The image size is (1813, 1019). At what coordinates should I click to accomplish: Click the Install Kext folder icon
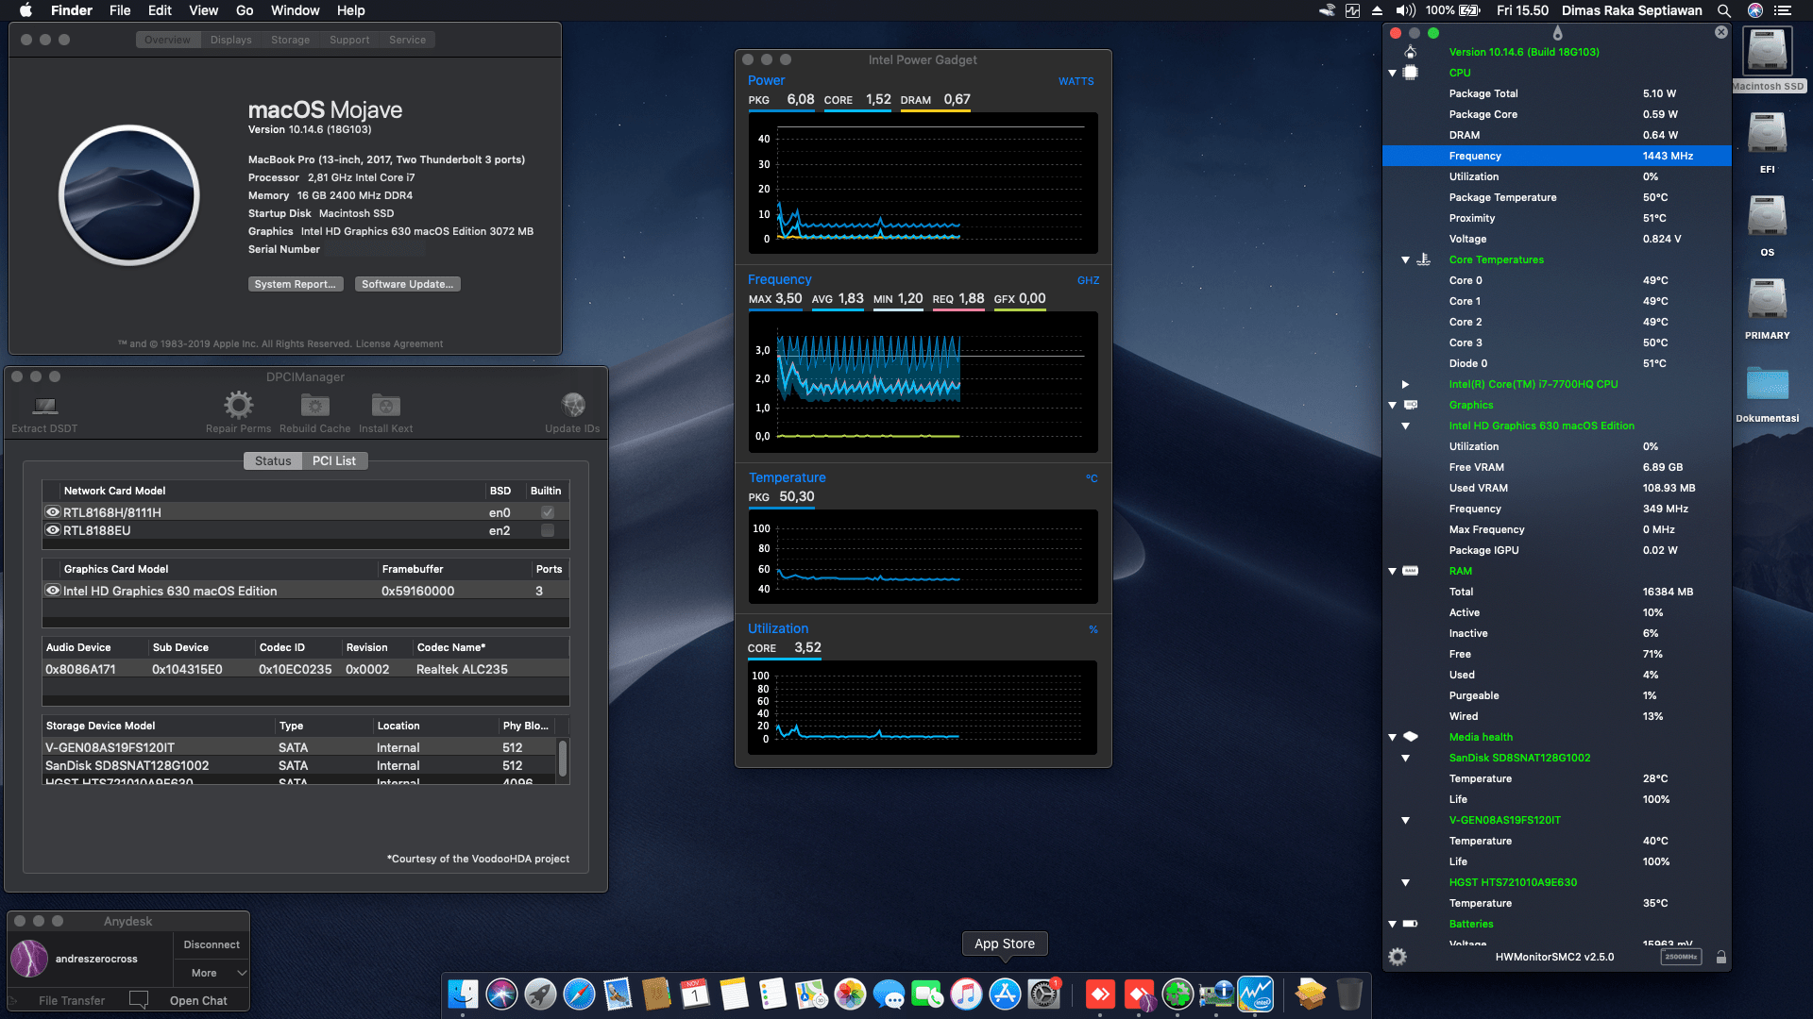point(385,406)
